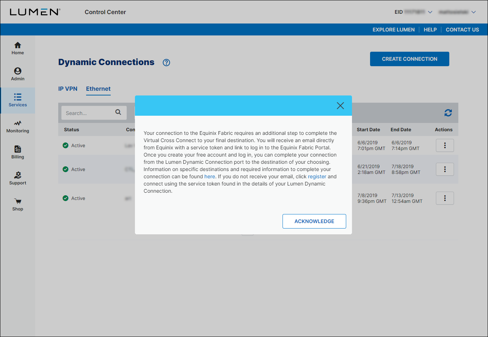Open the Monitoring section
This screenshot has width=488, height=337.
18,127
